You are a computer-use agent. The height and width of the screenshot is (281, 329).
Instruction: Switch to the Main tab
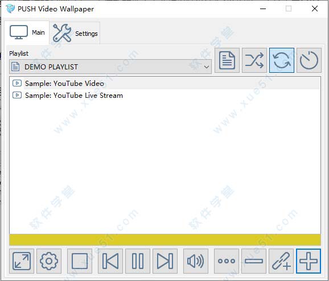pos(27,32)
